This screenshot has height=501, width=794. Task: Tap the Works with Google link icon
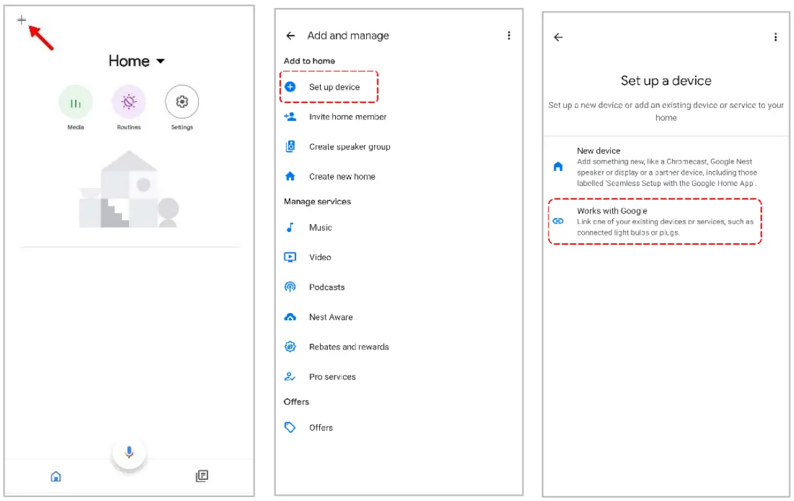click(558, 222)
